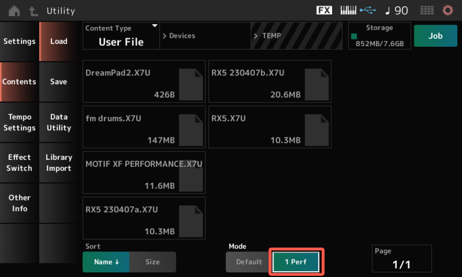462x277 pixels.
Task: Go to the Home screen icon
Action: (x=14, y=11)
